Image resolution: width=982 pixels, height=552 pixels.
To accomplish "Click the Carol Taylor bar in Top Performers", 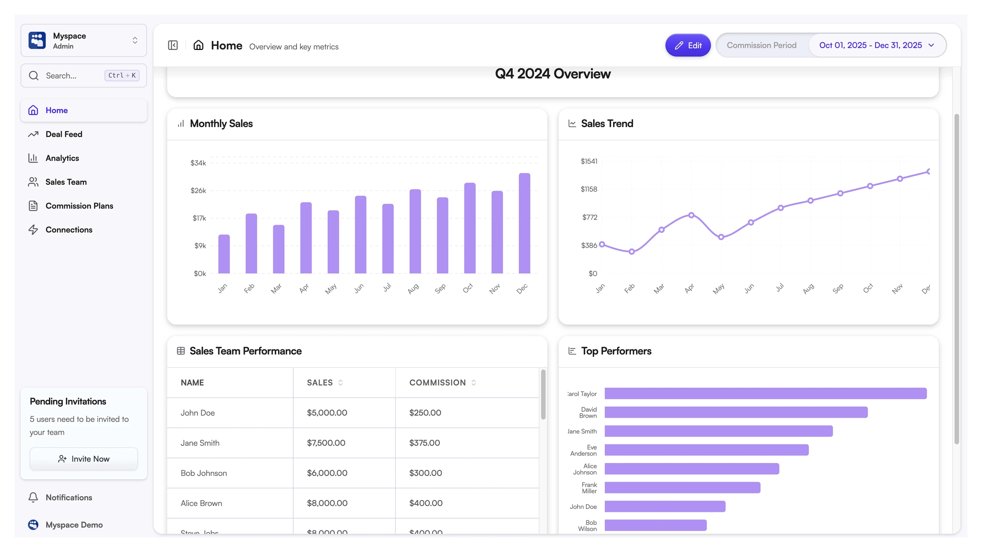I will tap(765, 393).
